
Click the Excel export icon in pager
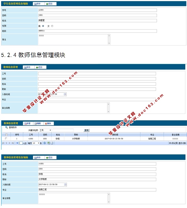[49, 143]
